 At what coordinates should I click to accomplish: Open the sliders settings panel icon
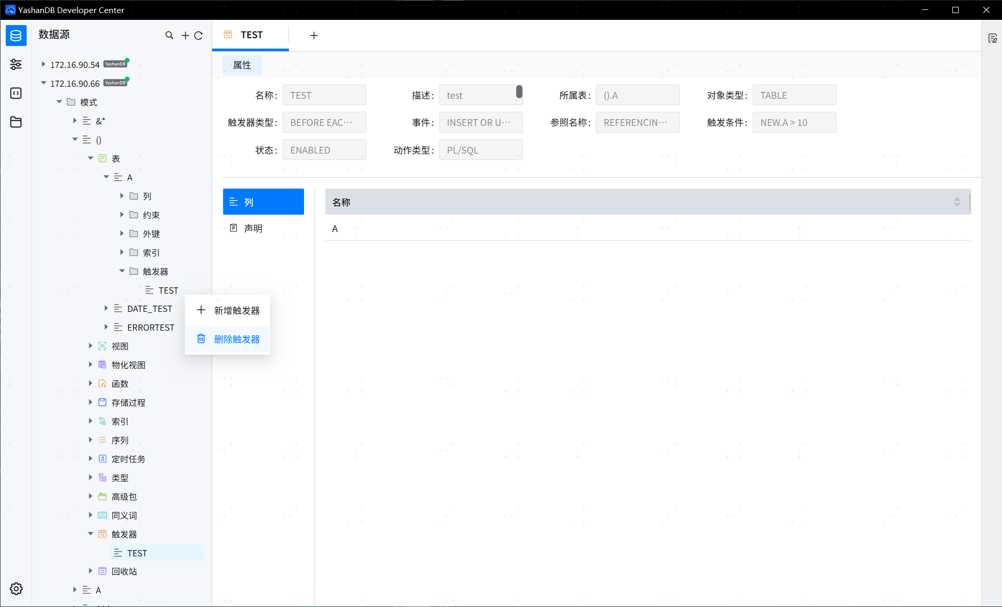tap(16, 64)
